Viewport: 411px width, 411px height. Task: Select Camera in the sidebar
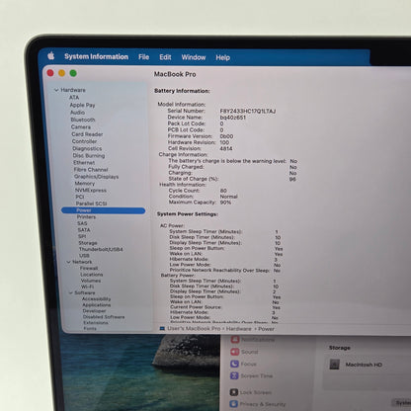tap(81, 126)
